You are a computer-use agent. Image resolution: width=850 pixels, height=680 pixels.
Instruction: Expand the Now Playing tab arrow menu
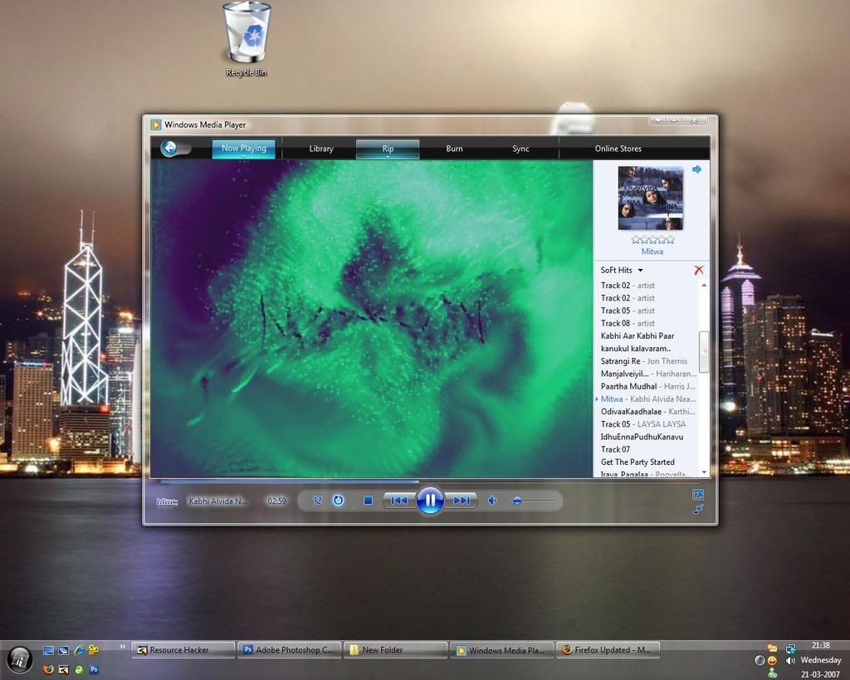(243, 157)
